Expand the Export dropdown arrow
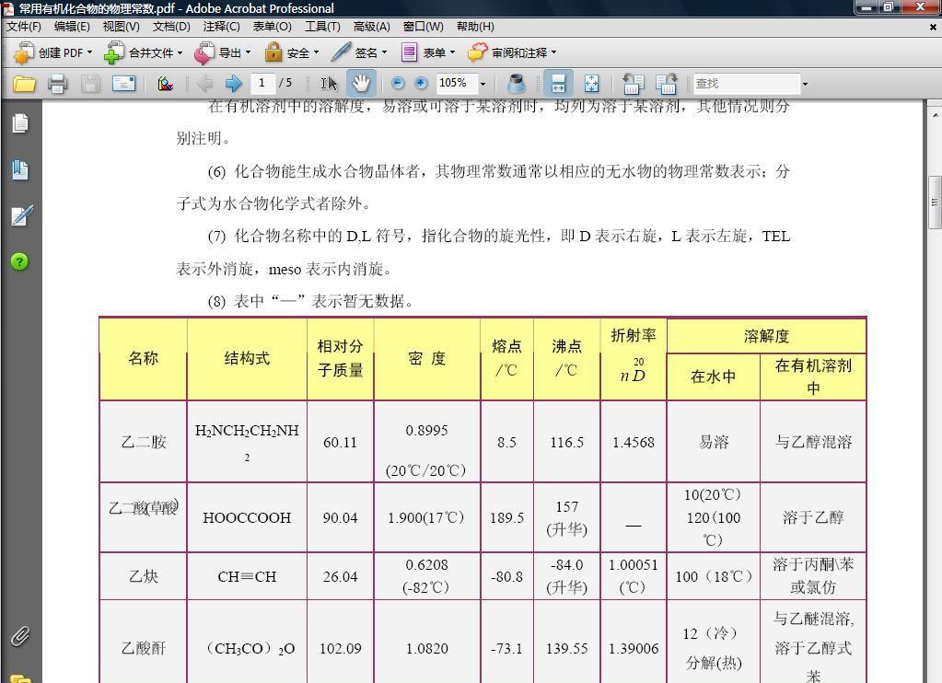Screen dimensions: 942x683 click(x=248, y=52)
